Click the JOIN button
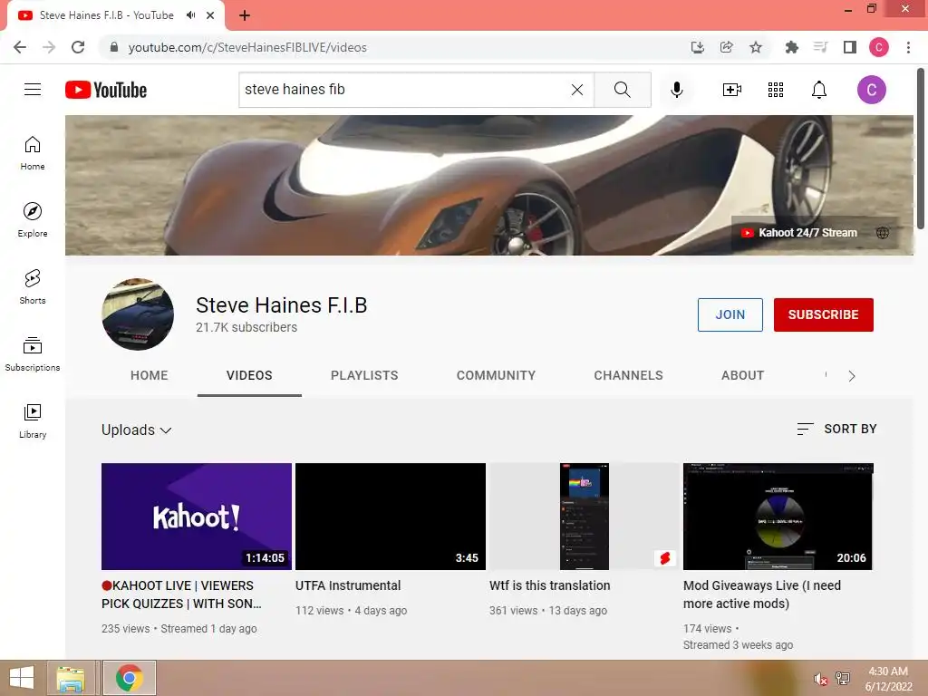 point(730,314)
